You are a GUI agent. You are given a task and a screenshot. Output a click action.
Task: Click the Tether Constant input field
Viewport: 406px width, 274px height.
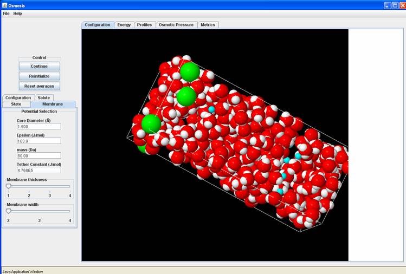point(38,170)
